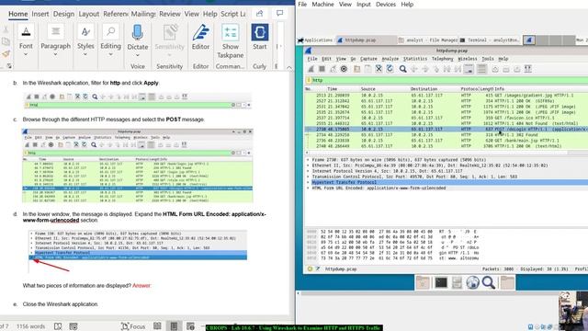
Task: Open a capture file in Wireshark toolbar
Action: (356, 69)
